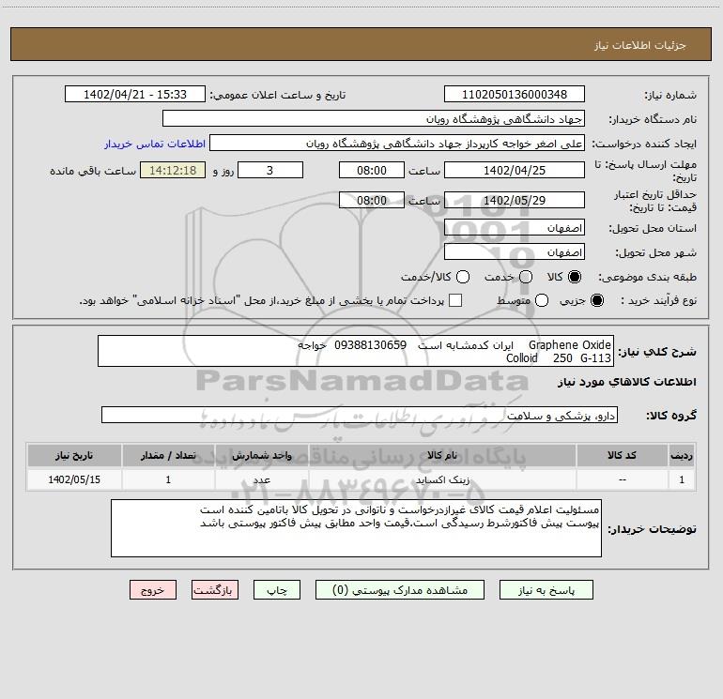The height and width of the screenshot is (699, 723).
Task: Click the announcement date field 1402/04/21 - 15:33
Action: [x=135, y=95]
